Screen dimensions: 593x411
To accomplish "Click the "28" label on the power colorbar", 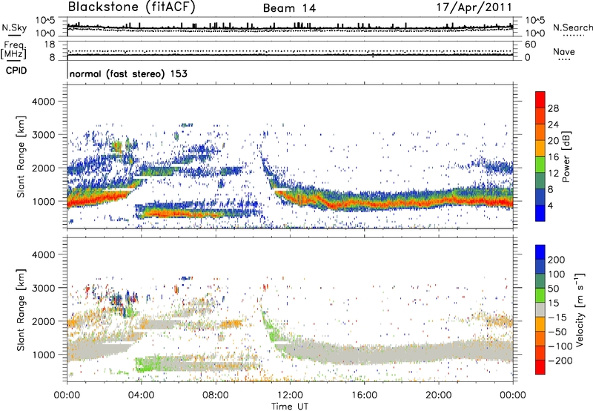I will point(553,108).
